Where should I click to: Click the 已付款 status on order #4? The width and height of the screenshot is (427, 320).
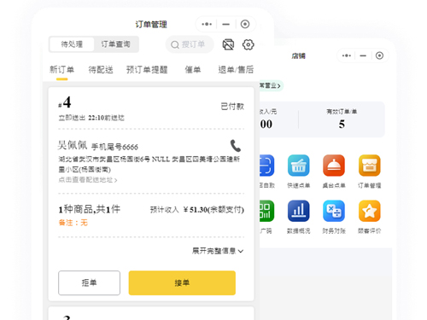(x=232, y=107)
